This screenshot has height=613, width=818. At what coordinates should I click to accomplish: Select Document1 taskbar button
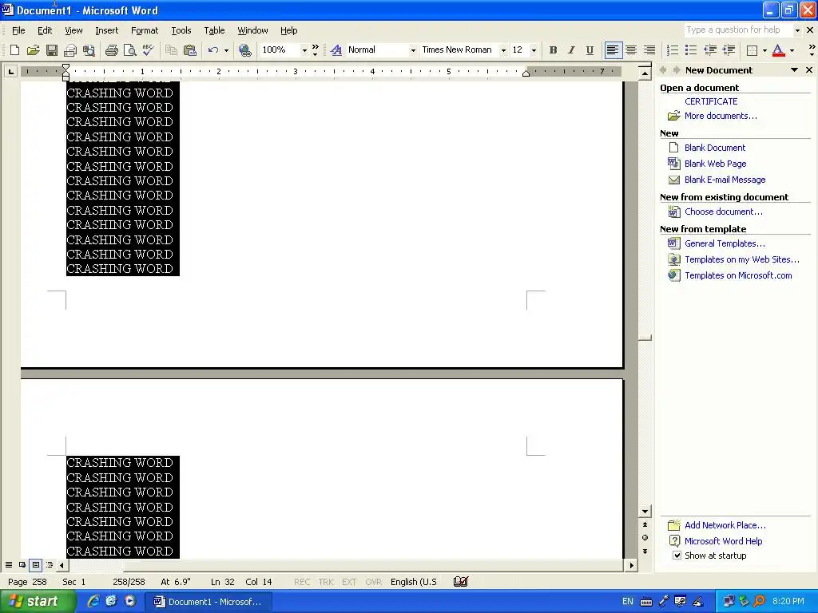coord(207,602)
